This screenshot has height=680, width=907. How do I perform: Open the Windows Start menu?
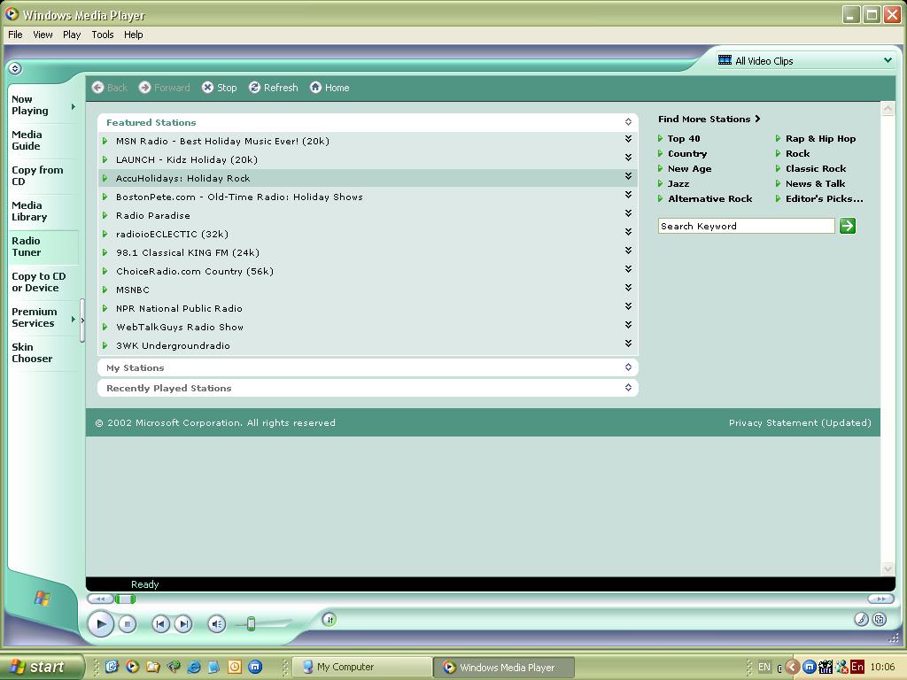pos(42,667)
